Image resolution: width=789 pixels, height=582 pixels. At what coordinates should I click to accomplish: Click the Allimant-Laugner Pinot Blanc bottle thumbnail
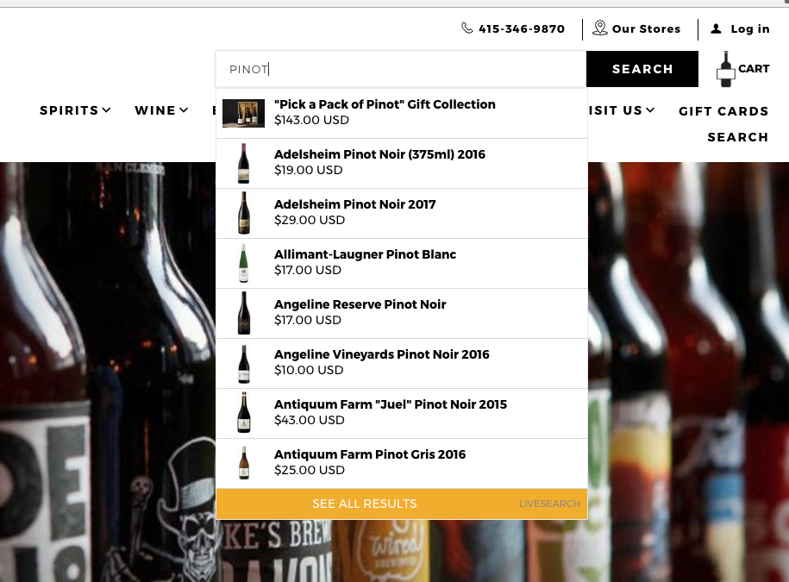click(243, 263)
